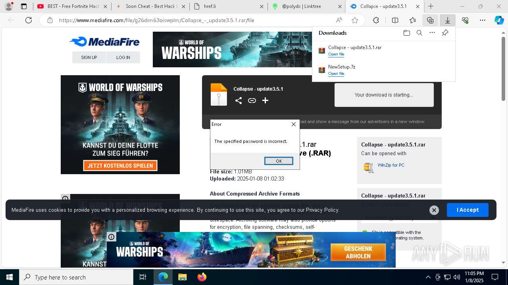508x285 pixels.
Task: Open the Edge profile avatar icon
Action: [x=9, y=6]
